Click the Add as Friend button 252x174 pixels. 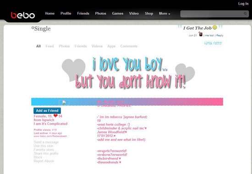[x=47, y=111]
